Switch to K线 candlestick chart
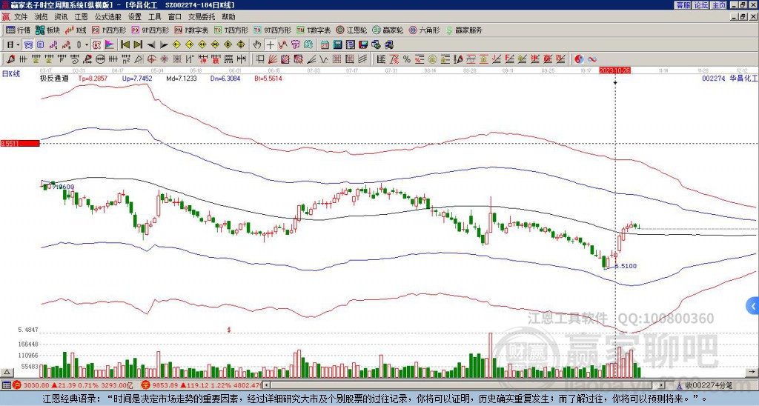The image size is (759, 406). tap(76, 30)
